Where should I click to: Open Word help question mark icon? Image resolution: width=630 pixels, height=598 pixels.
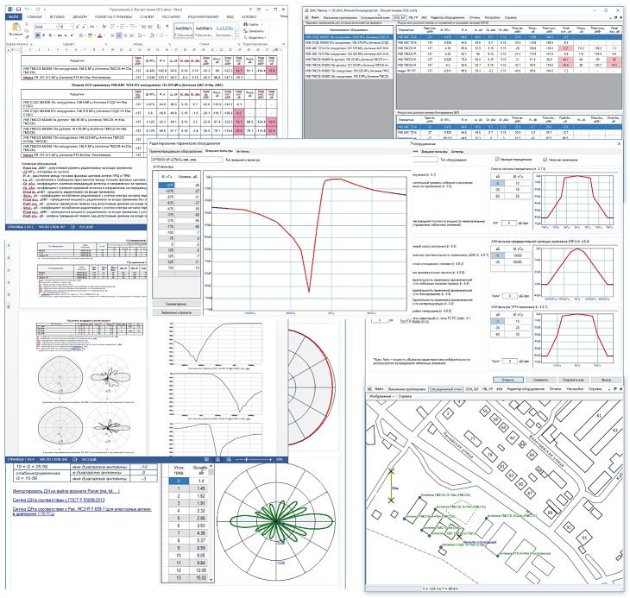point(251,9)
